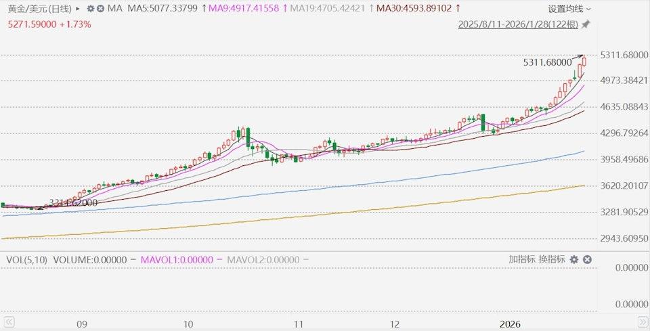Click the 5271.59000 current price
This screenshot has height=331, width=650.
[32, 24]
